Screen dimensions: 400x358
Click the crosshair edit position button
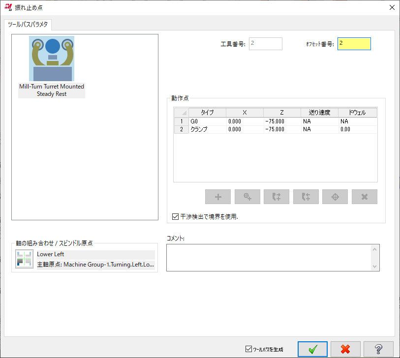point(335,197)
